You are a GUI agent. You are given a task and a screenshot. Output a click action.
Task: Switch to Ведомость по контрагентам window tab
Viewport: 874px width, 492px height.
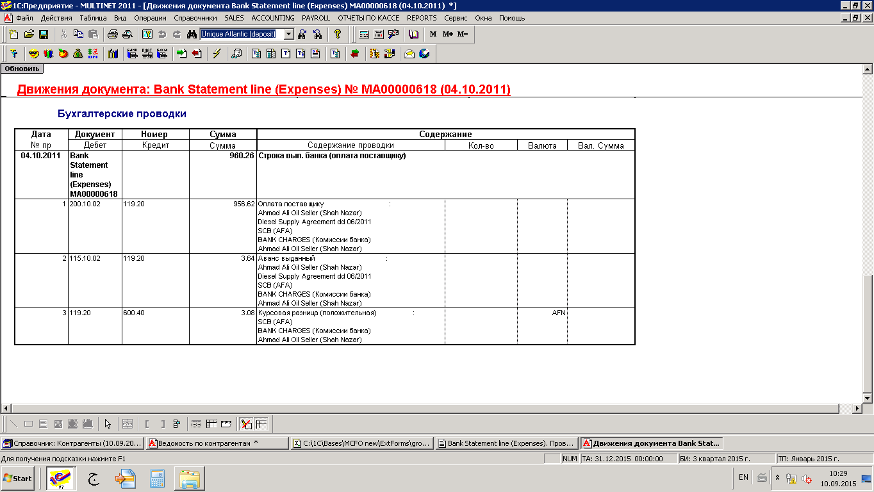coord(217,443)
